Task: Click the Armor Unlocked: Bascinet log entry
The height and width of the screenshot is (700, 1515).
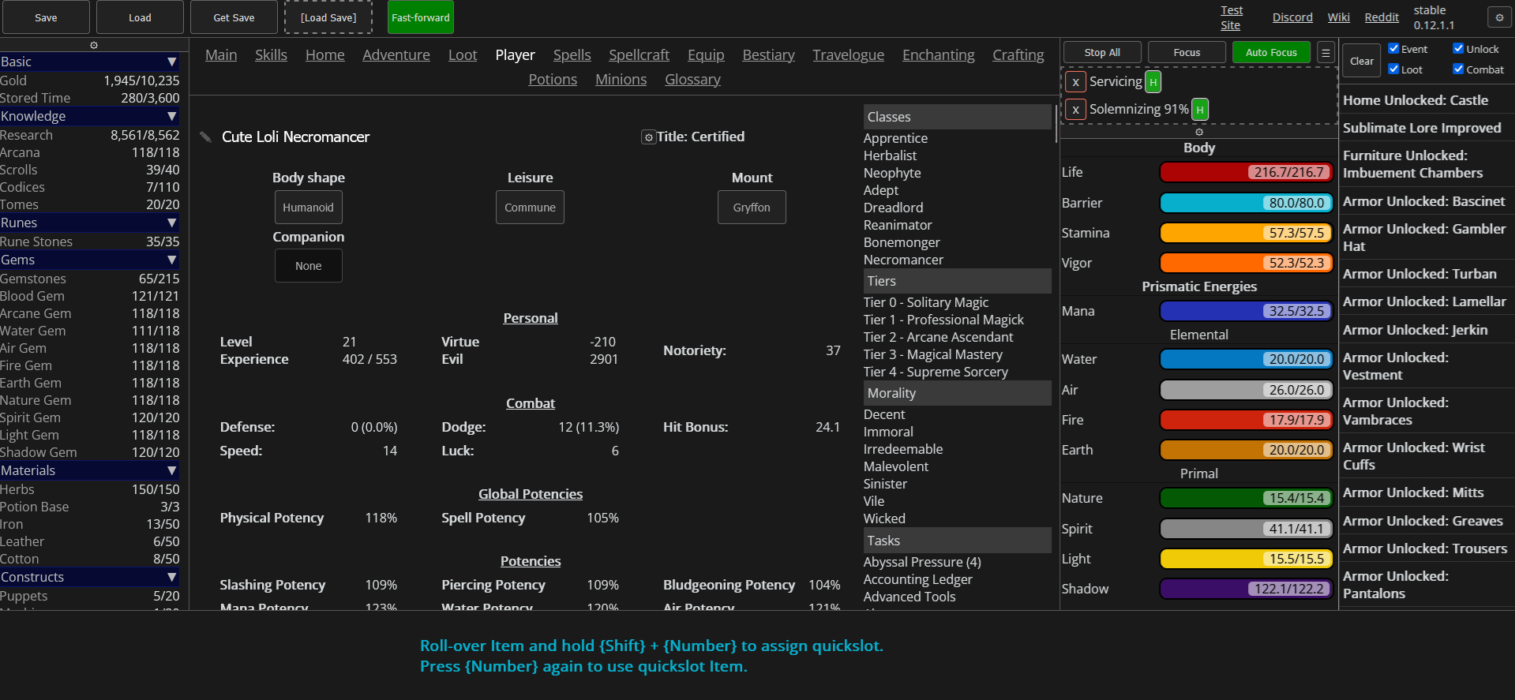Action: pyautogui.click(x=1426, y=201)
